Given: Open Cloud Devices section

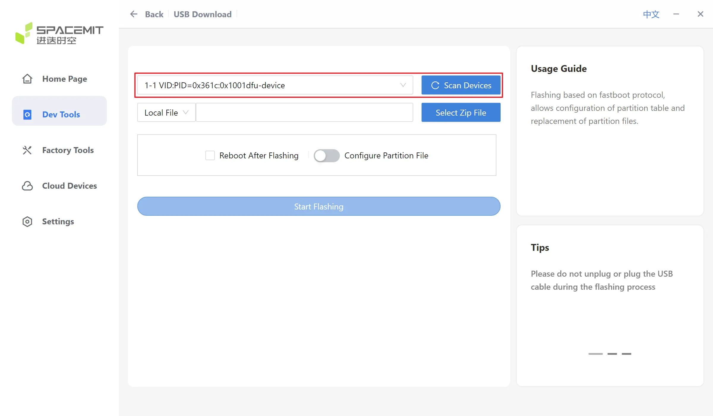Looking at the screenshot, I should [59, 186].
